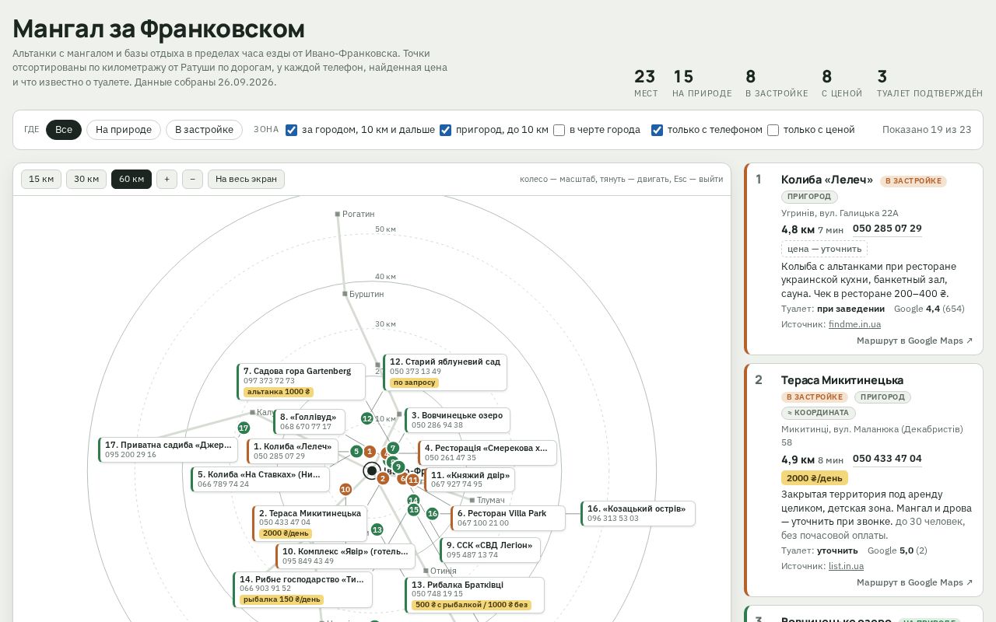
Task: Filter by 'В застройке' pill
Action: coord(204,130)
